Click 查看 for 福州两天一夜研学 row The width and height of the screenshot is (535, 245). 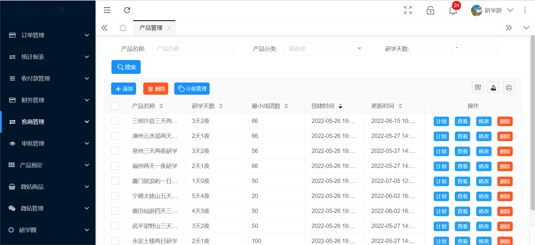coord(462,166)
